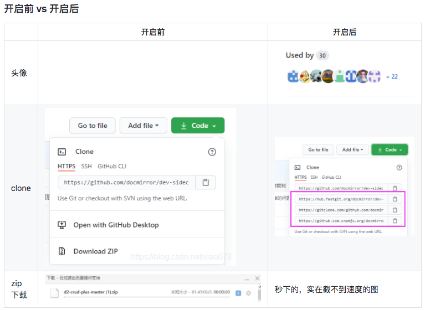Open the green Code dropdown in 开启后 column

[390, 149]
